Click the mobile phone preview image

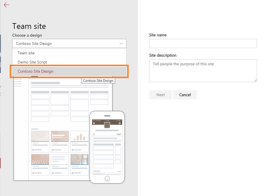click(x=107, y=147)
